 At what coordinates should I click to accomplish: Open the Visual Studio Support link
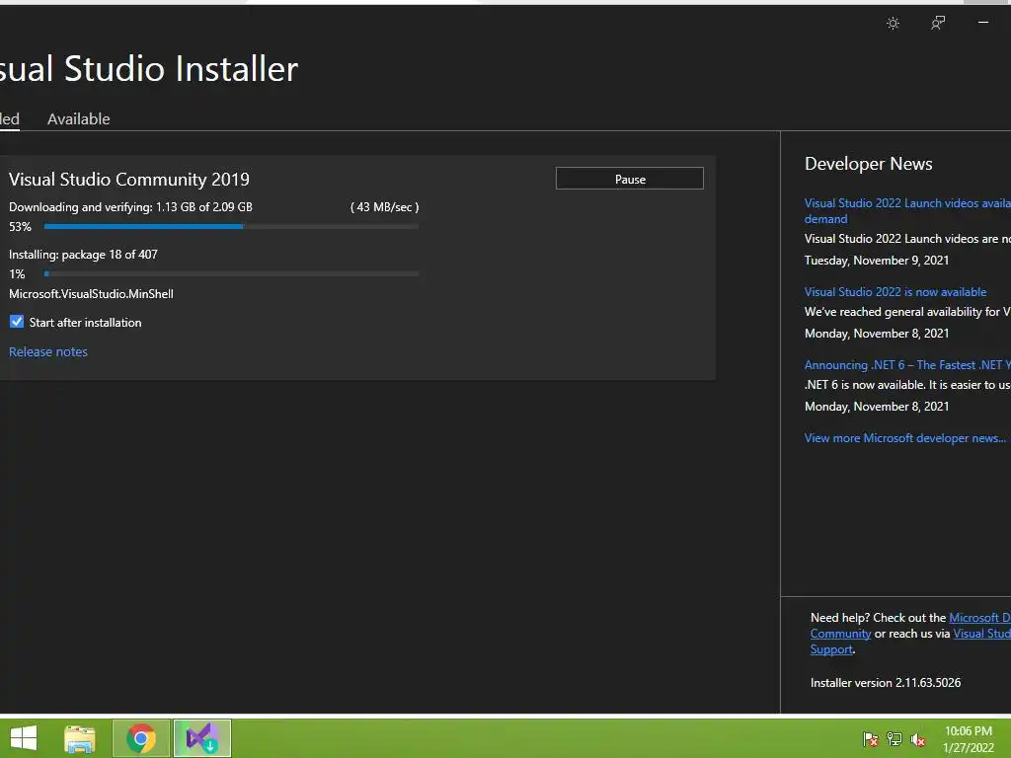pyautogui.click(x=982, y=634)
